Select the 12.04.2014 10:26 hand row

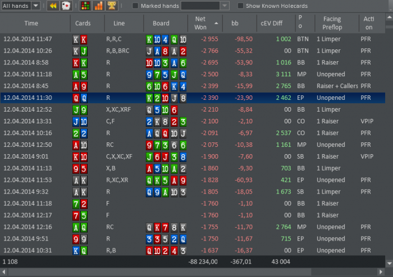pyautogui.click(x=193, y=51)
